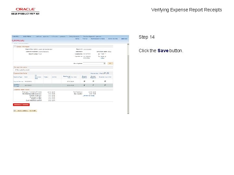
Task: Toggle Receipt Required checkbox in first expense row
Action: tap(93, 81)
